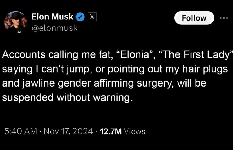Click the blue verified checkmark badge
Screen dimensions: 233x150
[80, 17]
